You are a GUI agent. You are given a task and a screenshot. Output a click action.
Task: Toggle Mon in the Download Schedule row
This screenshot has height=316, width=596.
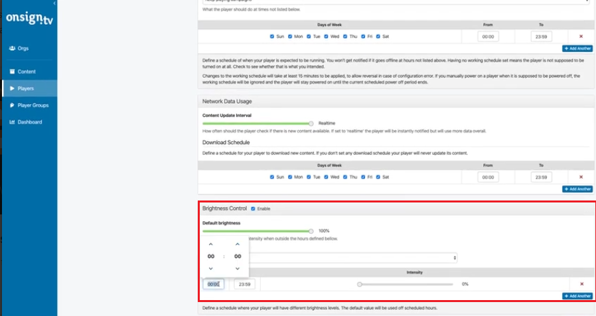click(x=290, y=177)
